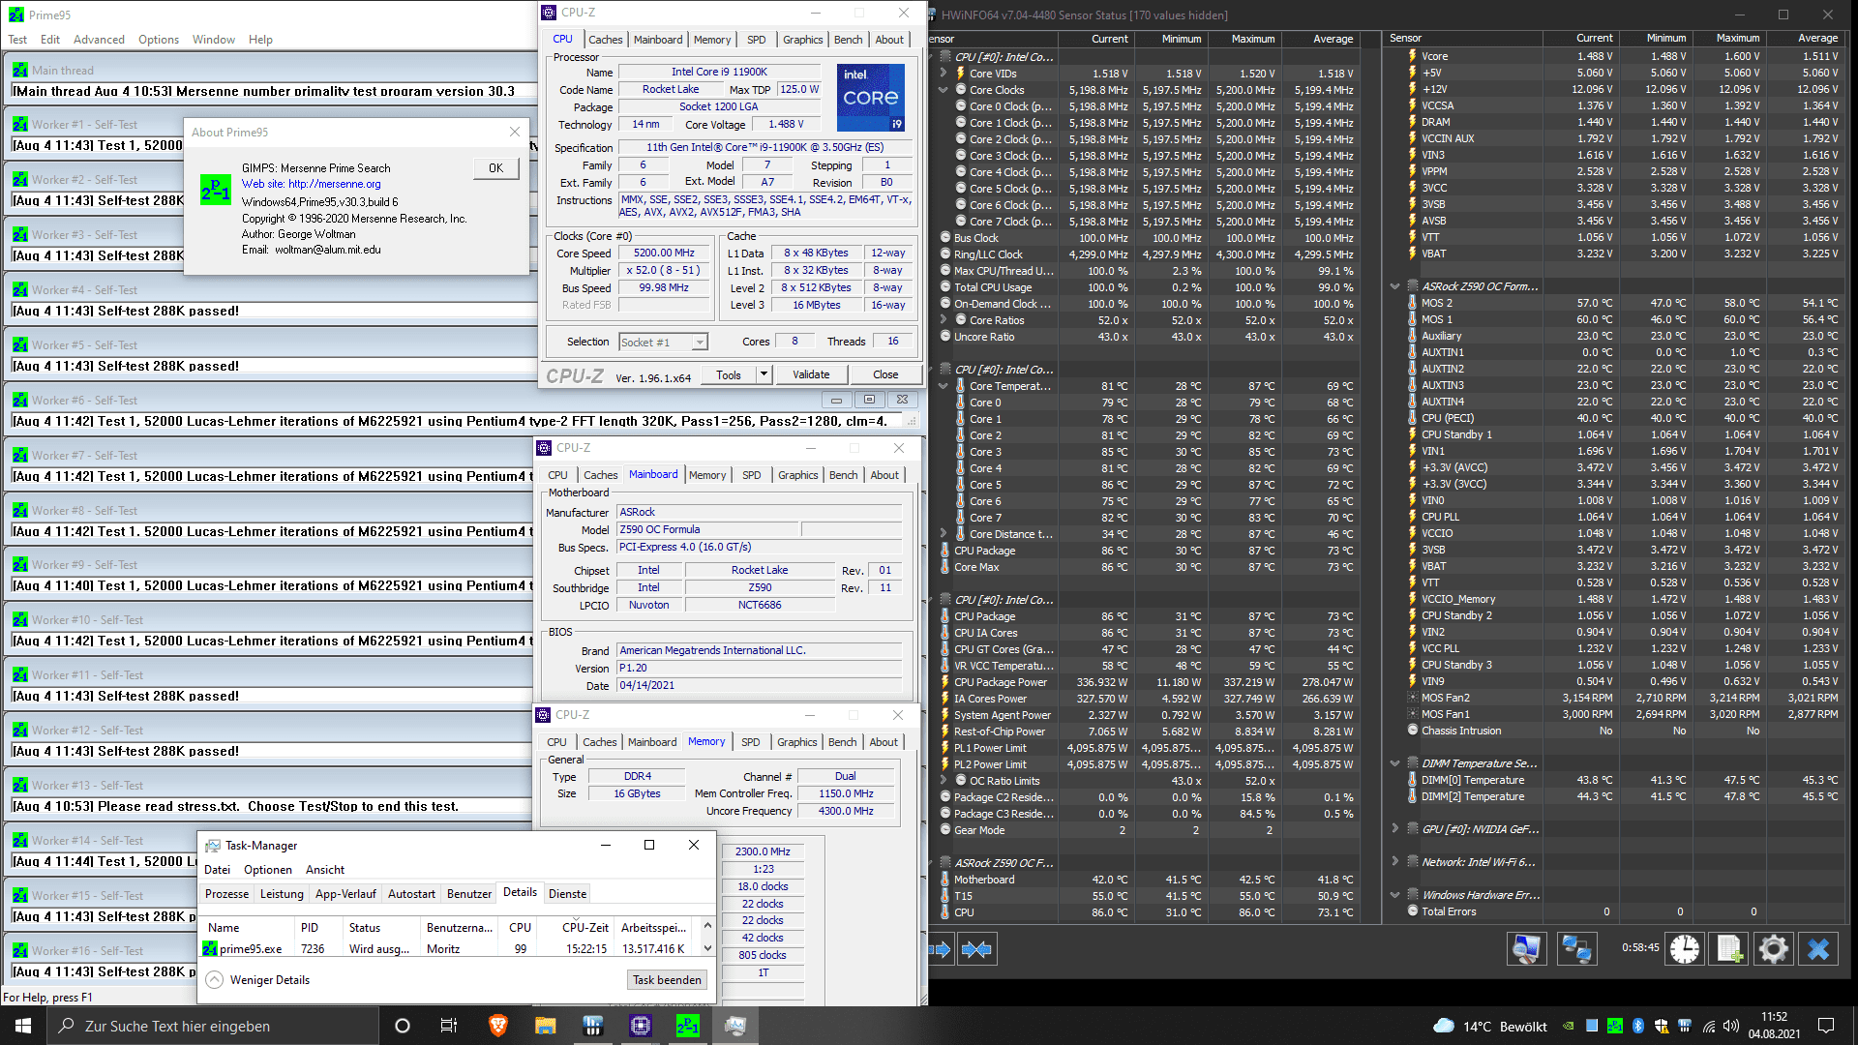The image size is (1858, 1045).
Task: Open Socket #1 selection dropdown in CPU-Z
Action: (700, 342)
